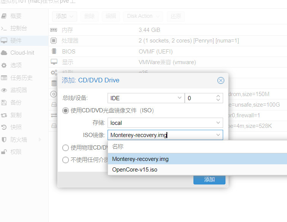
Task: Click the 复制 replication icon
Action: [x=4, y=115]
